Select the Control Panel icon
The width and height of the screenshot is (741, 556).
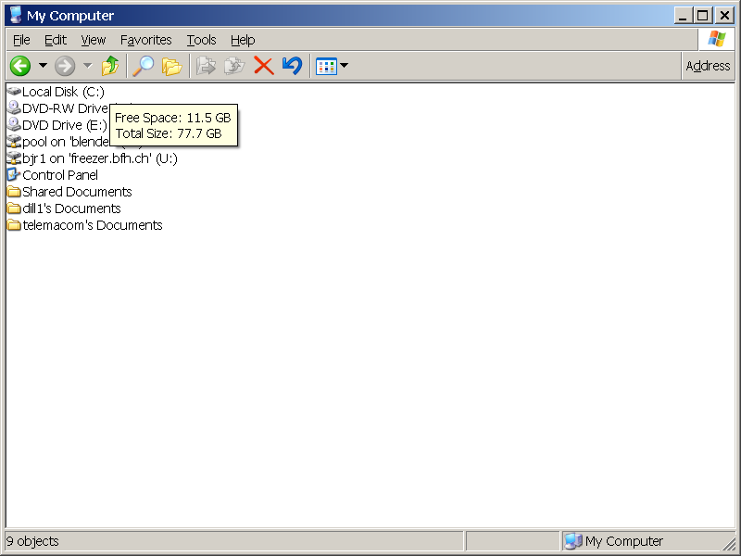[x=14, y=174]
